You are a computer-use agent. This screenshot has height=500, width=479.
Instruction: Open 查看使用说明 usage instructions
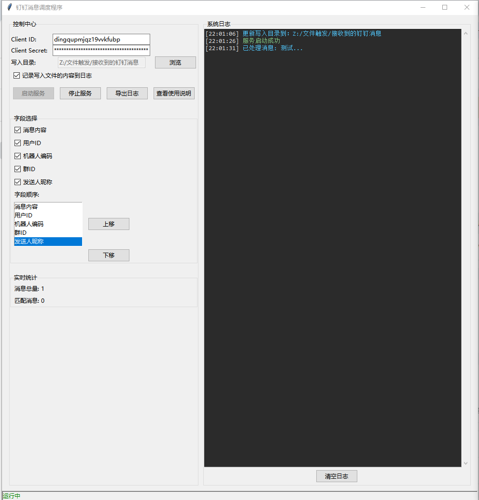[x=174, y=94]
